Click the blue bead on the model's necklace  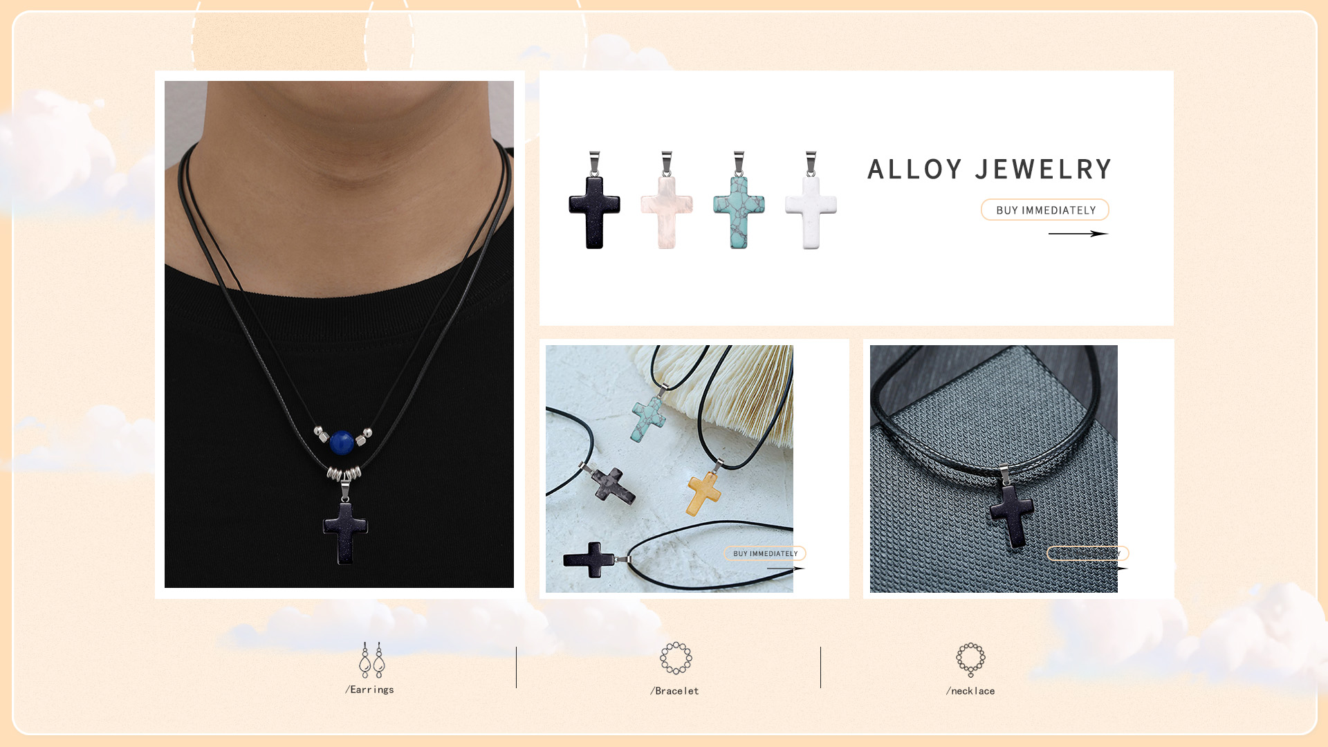342,443
